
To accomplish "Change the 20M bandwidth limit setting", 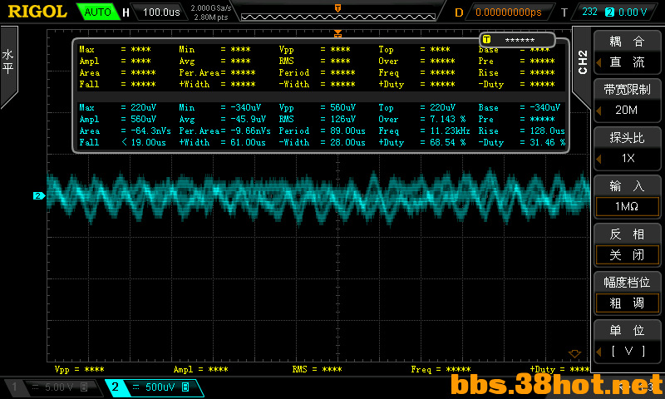I will (627, 111).
